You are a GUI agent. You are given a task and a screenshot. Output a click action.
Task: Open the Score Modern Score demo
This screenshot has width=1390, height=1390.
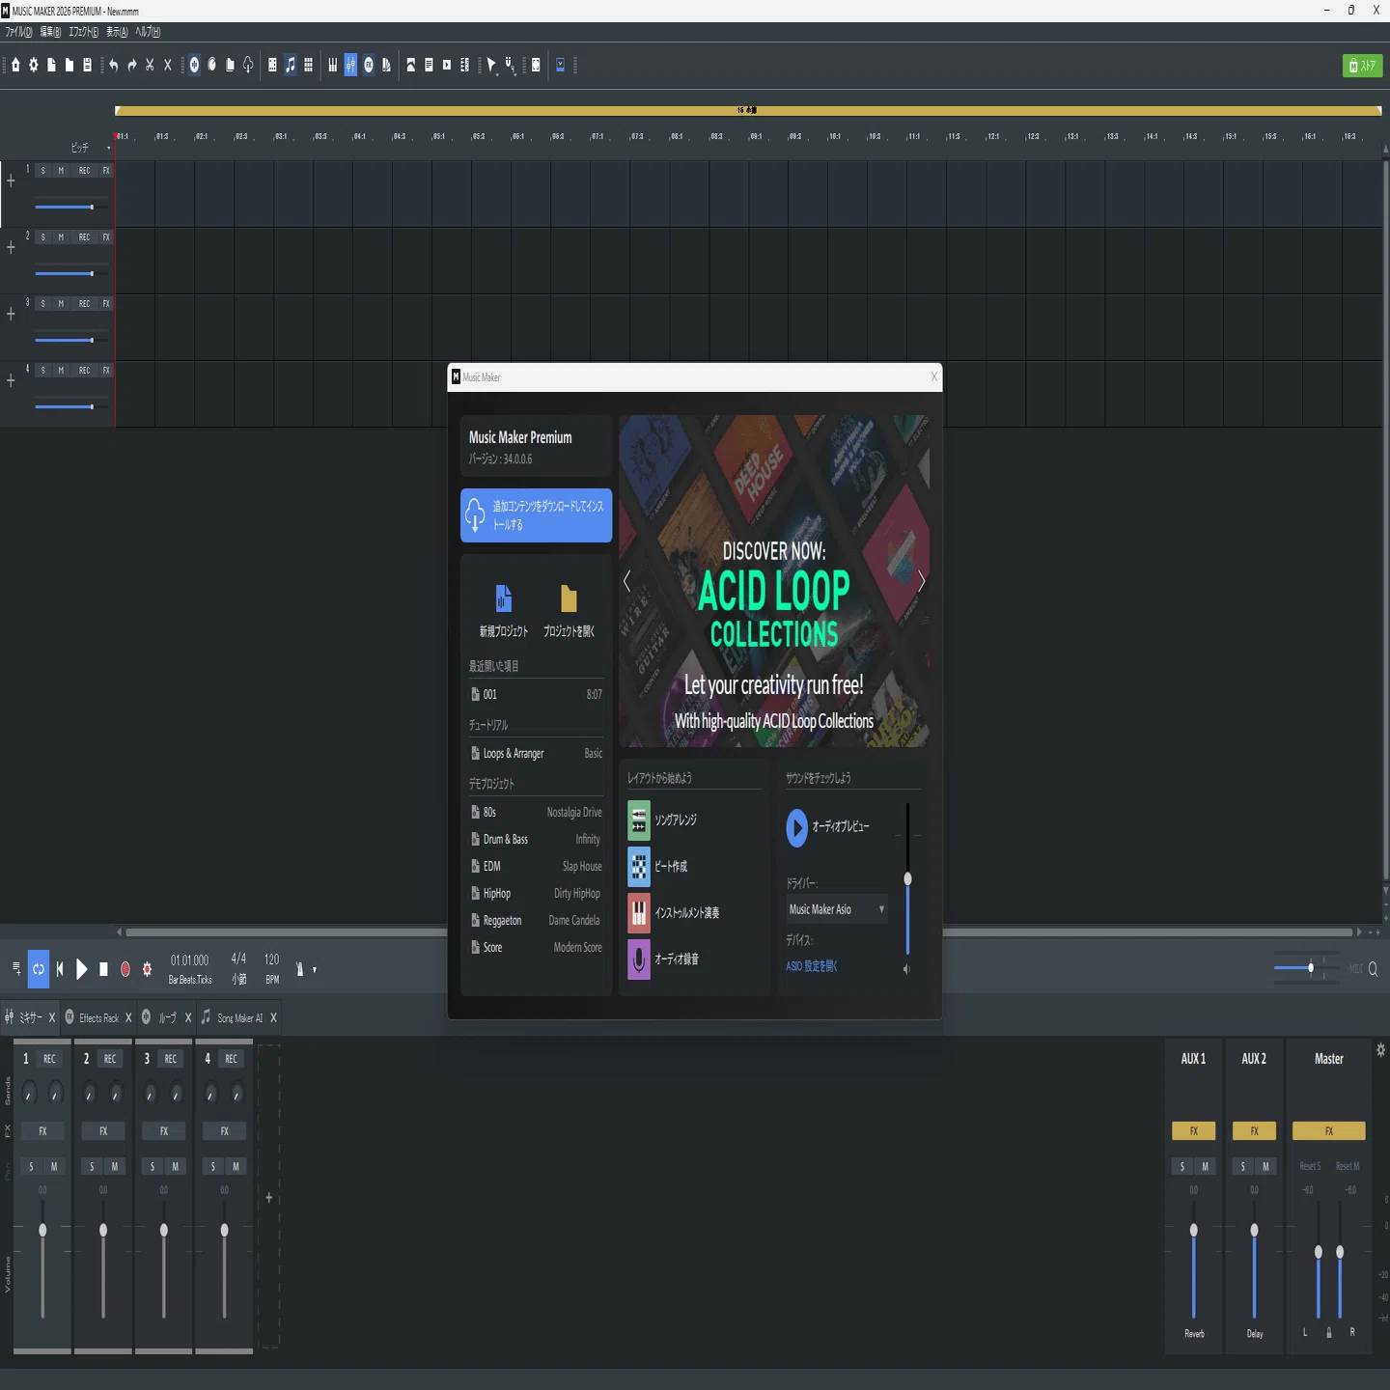point(537,947)
